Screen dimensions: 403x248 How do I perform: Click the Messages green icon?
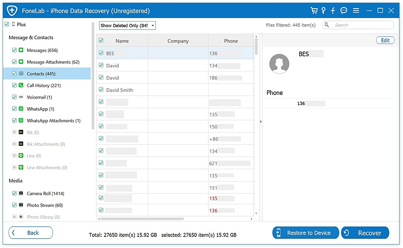pos(21,50)
